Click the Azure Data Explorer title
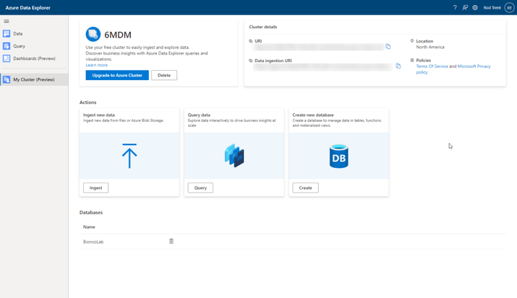 point(28,7)
